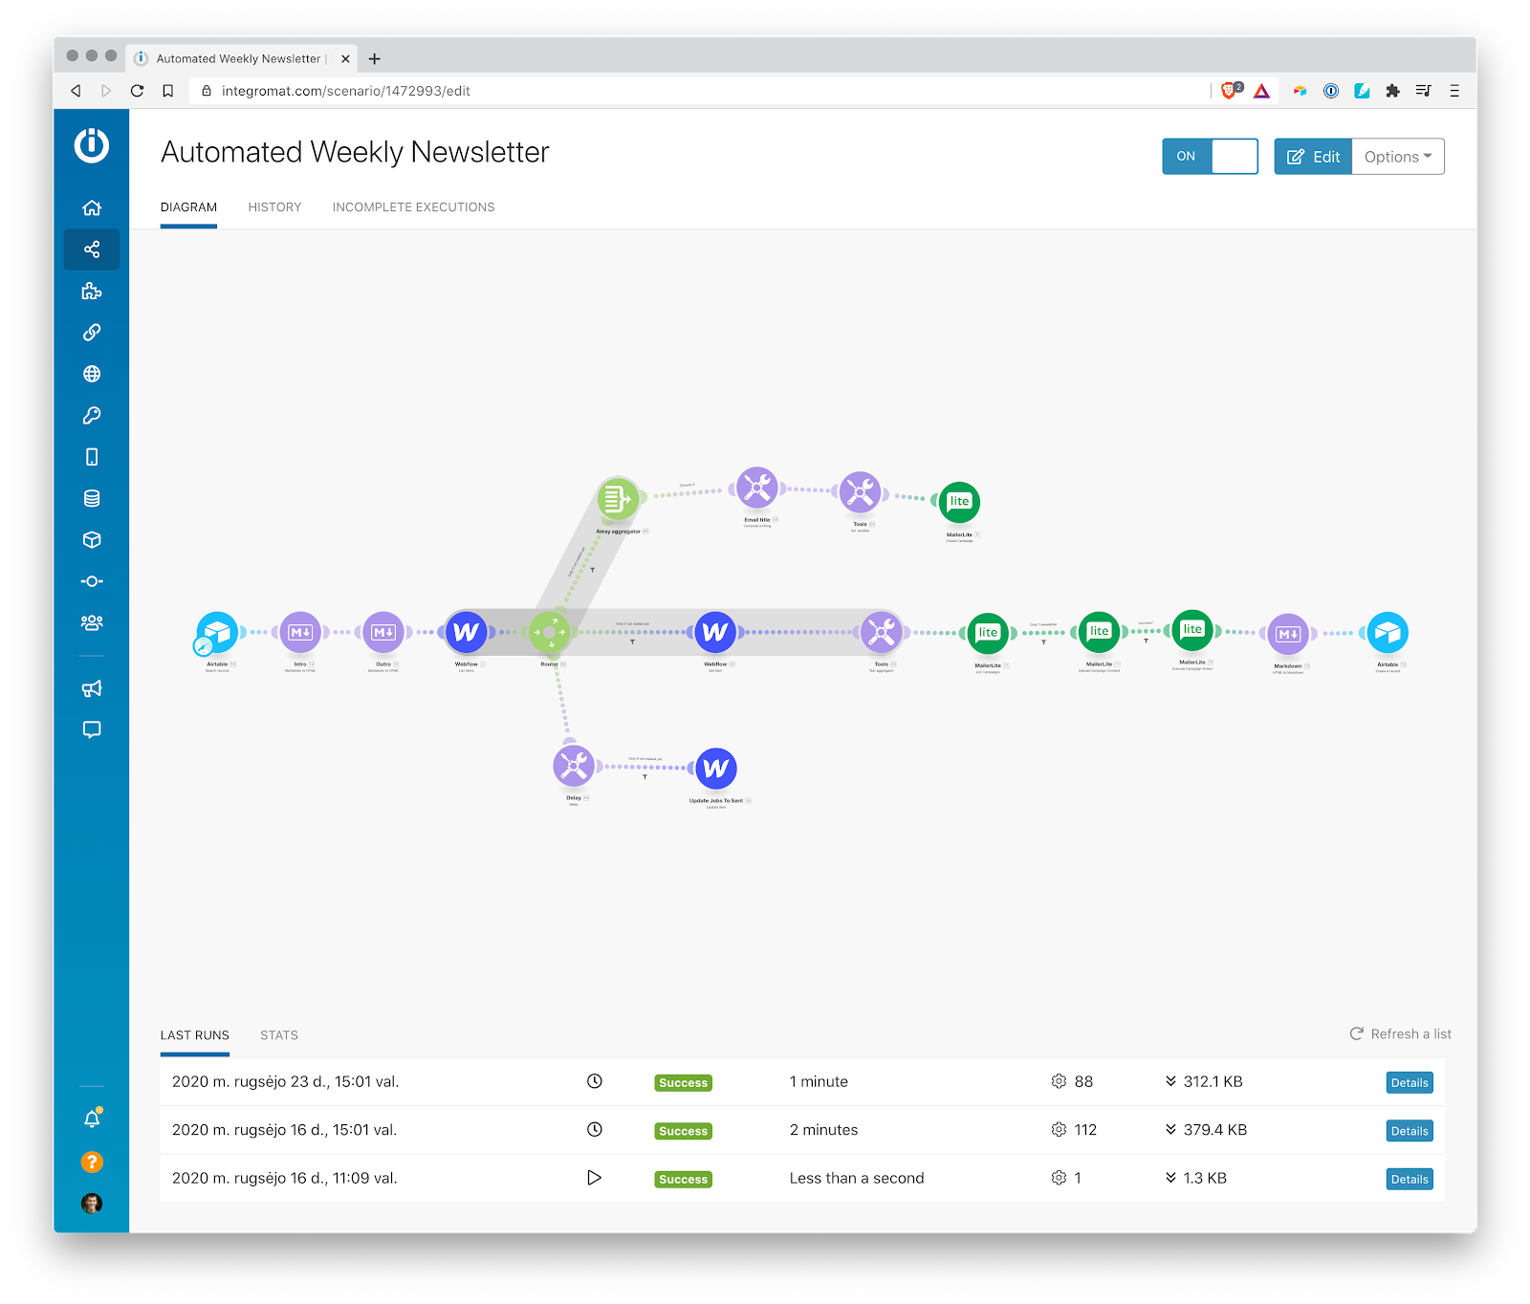Open the MailerLite List Campaigns module
1530x1304 pixels.
coord(988,633)
